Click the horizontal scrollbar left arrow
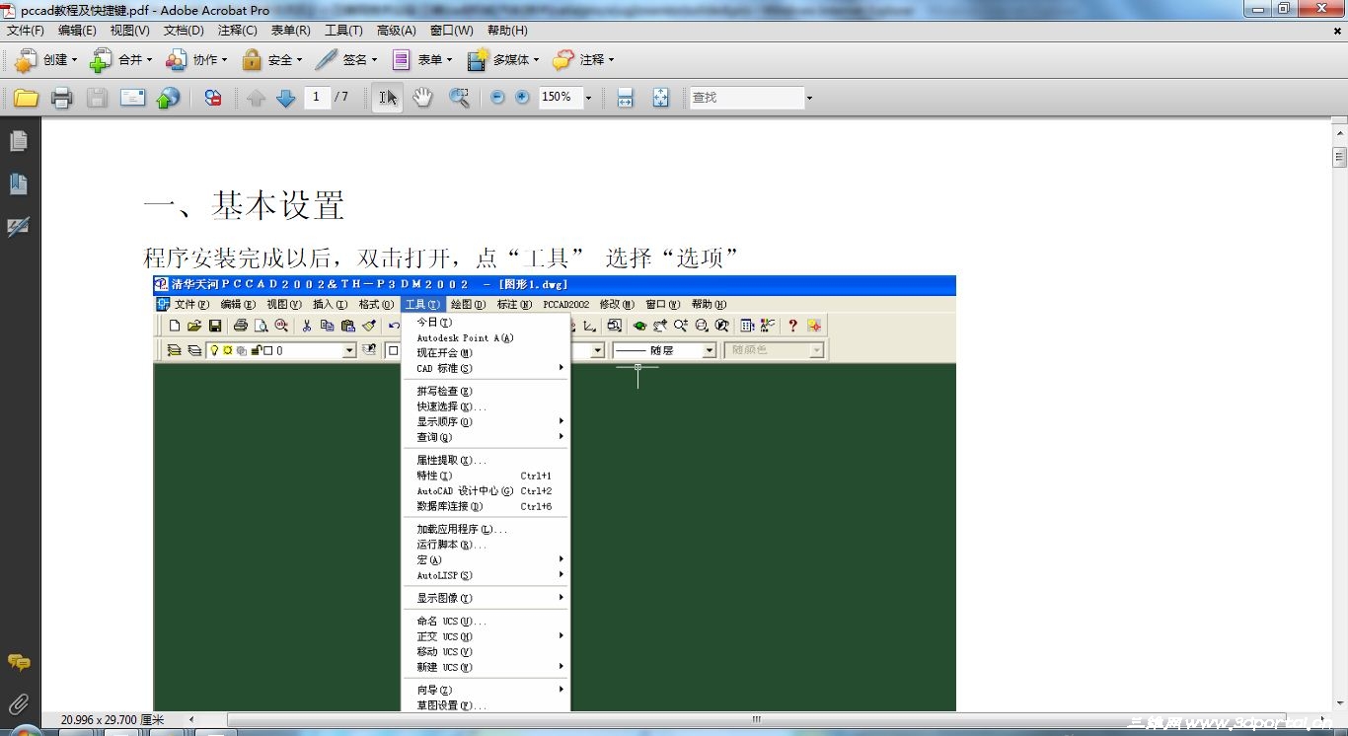1348x736 pixels. click(x=191, y=719)
